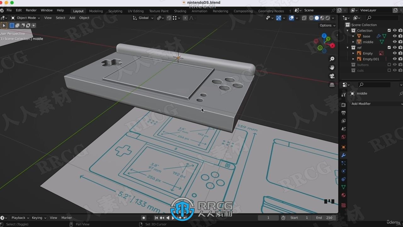Screen dimensions: 403x227
Task: Open the Render menu
Action: (x=31, y=10)
